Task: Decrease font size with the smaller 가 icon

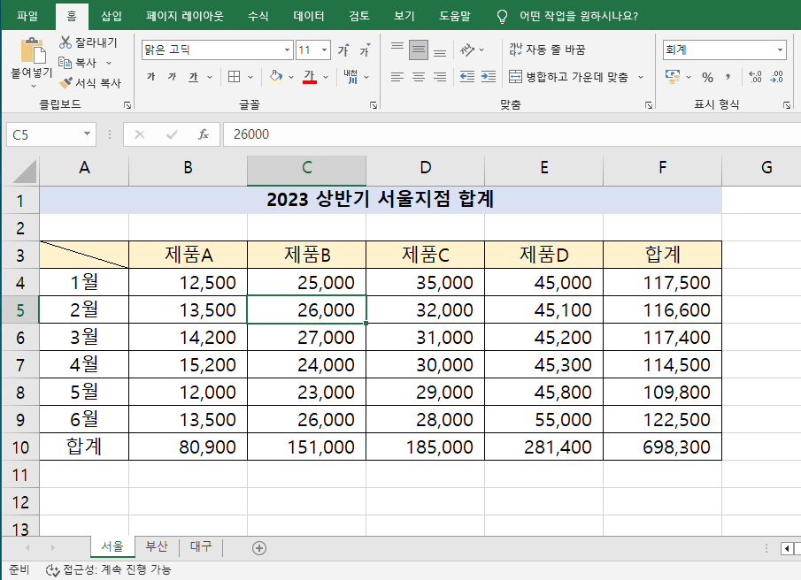Action: tap(365, 50)
